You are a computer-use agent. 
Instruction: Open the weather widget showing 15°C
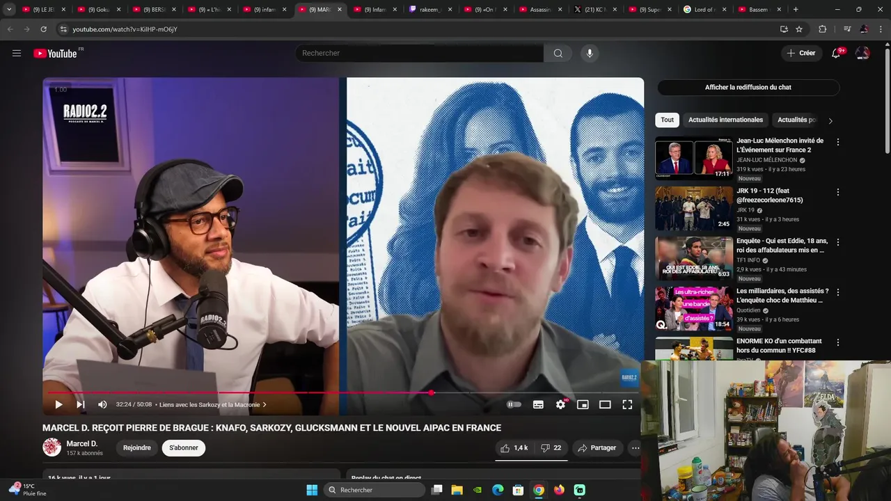28,490
